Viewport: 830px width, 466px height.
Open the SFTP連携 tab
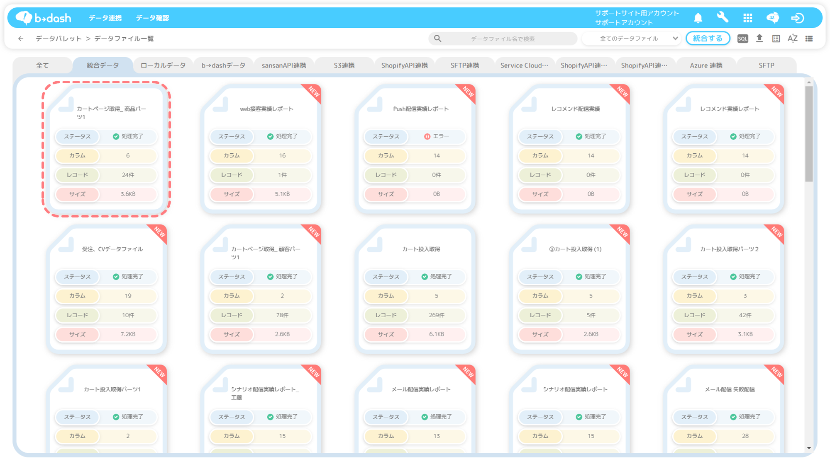pyautogui.click(x=465, y=65)
